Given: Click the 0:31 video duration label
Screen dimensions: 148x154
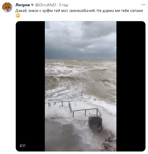Looking at the screenshot, I should pyautogui.click(x=23, y=146).
